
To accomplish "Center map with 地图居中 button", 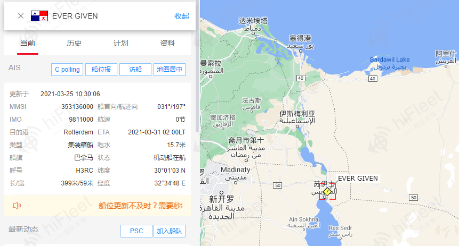I will 170,70.
